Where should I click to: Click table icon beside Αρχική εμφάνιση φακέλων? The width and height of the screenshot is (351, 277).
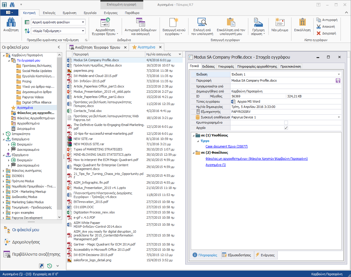[27, 22]
